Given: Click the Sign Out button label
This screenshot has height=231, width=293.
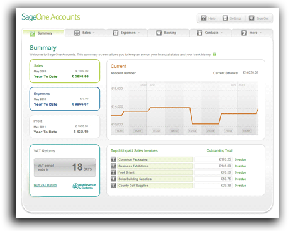Looking at the screenshot, I should tap(262, 18).
